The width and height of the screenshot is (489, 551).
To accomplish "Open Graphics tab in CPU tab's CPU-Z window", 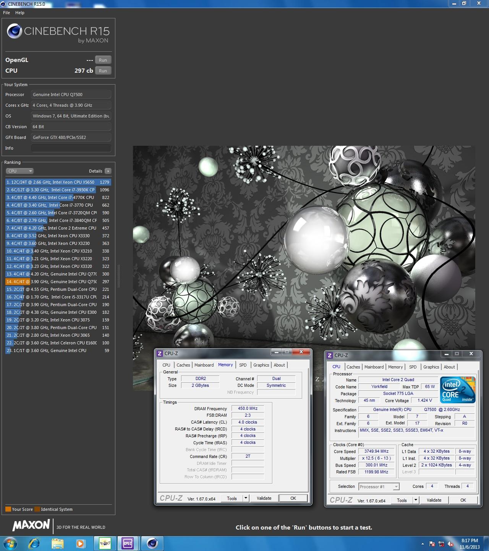I will click(x=431, y=367).
